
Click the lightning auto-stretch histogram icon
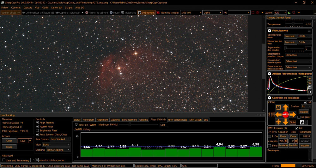click(310, 78)
